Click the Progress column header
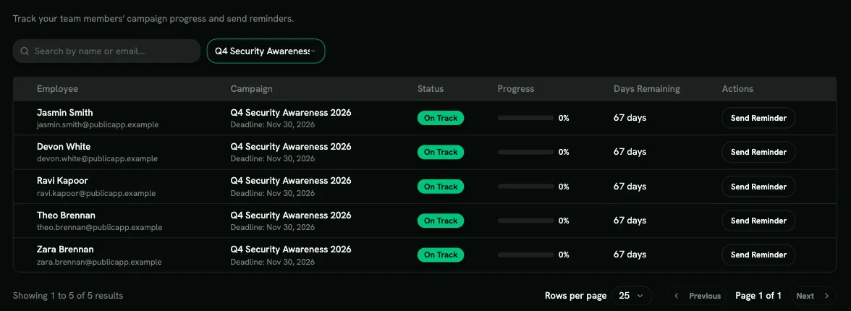This screenshot has height=311, width=851. (x=515, y=88)
